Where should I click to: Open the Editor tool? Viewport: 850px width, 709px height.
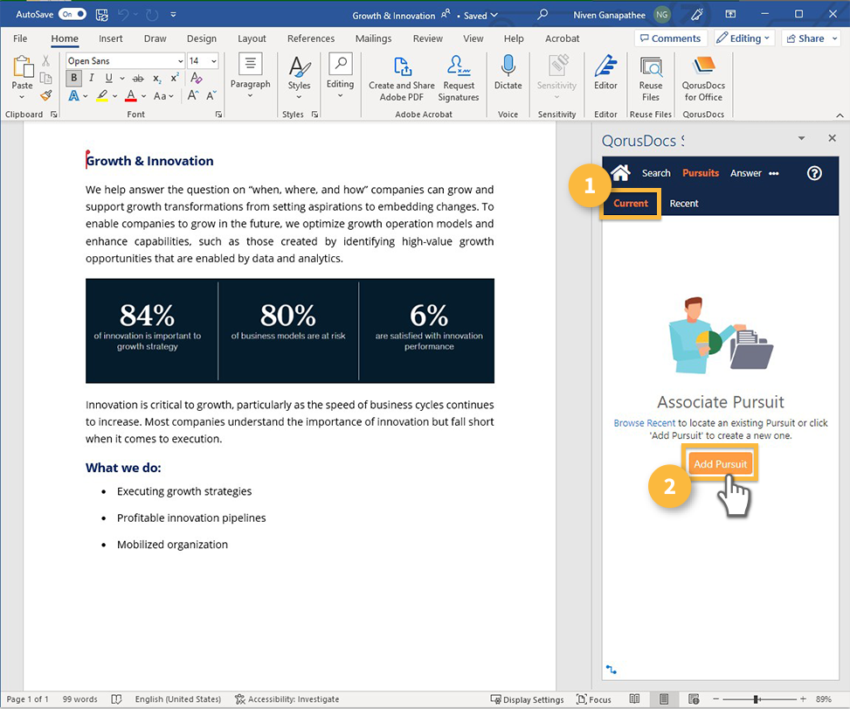(x=605, y=73)
